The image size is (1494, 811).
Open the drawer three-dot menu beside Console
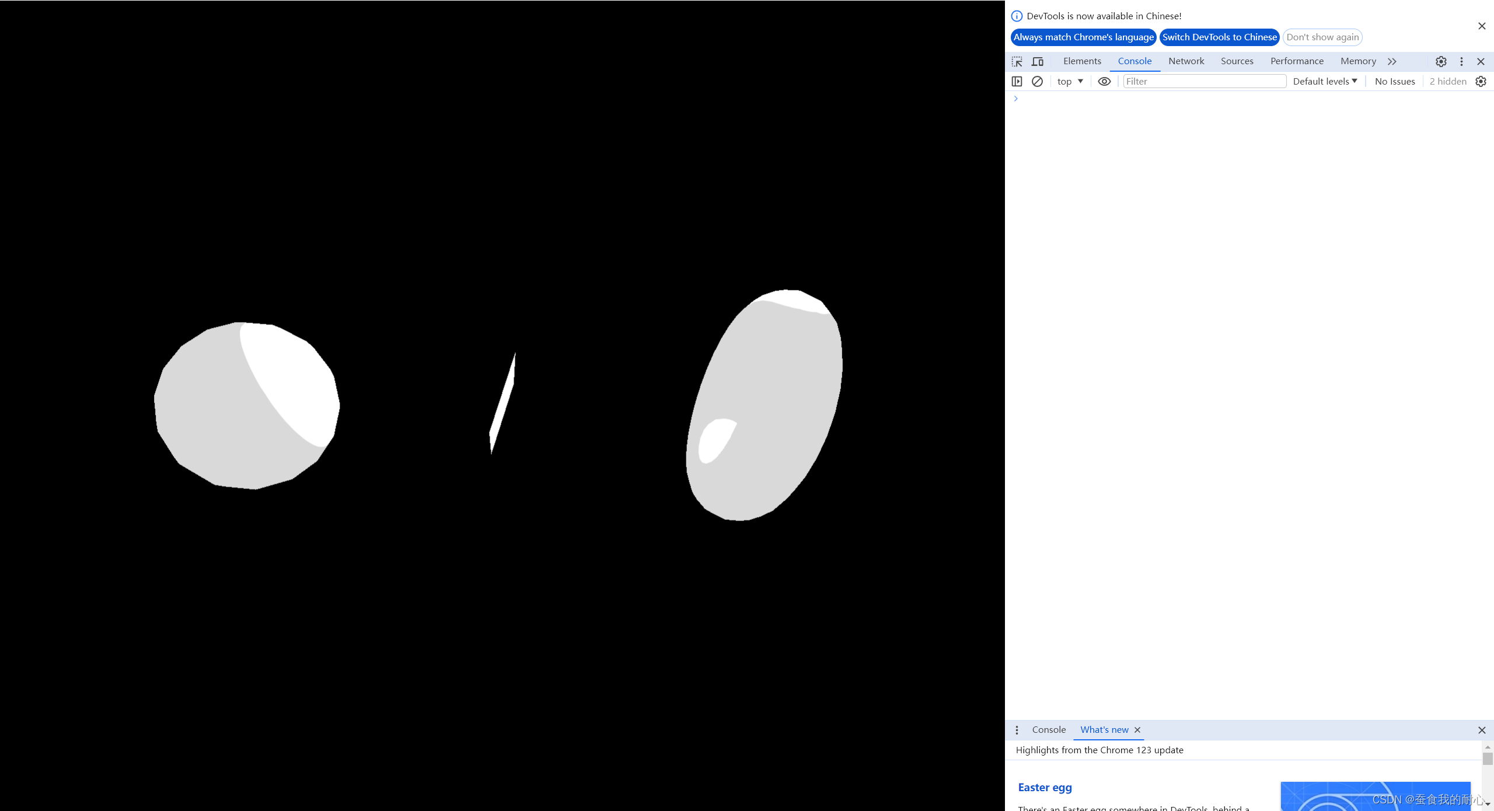coord(1017,730)
